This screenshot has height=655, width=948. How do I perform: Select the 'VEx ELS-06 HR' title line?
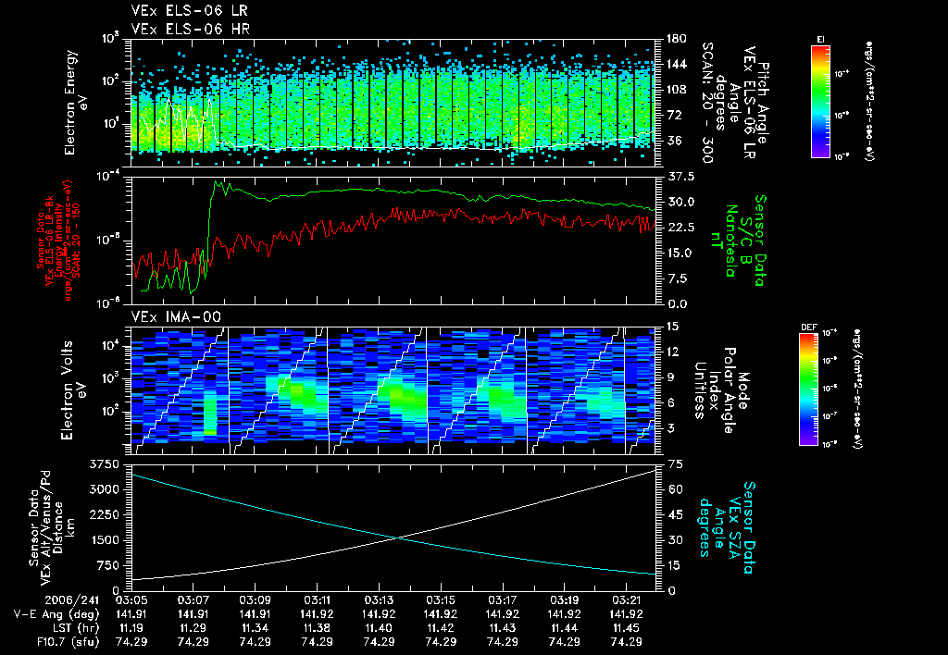191,29
